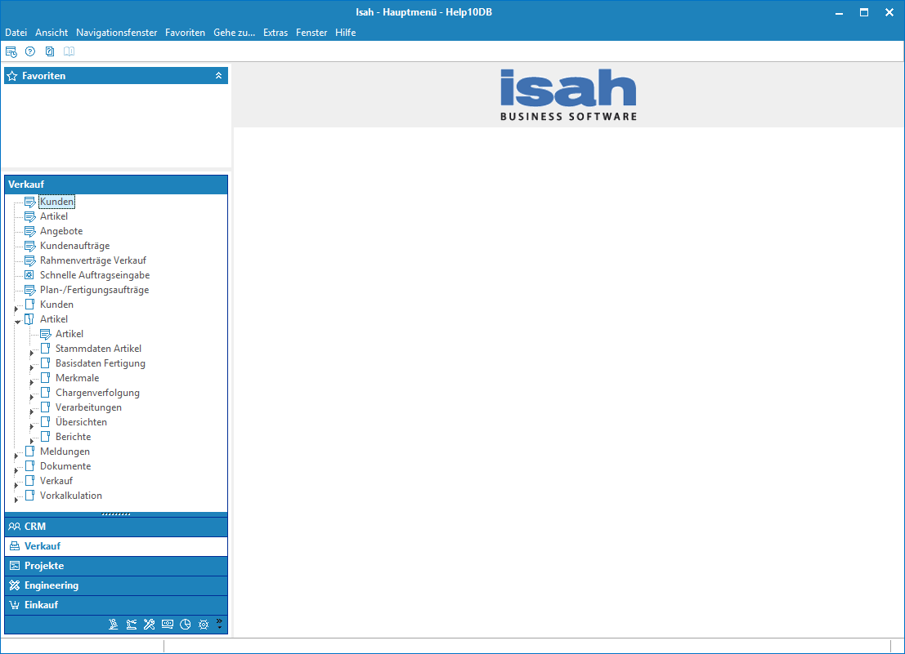Collapse the Favoriten panel with double chevron
This screenshot has width=905, height=654.
point(219,75)
